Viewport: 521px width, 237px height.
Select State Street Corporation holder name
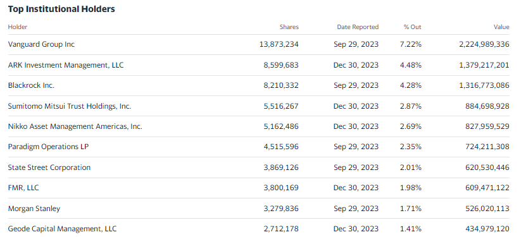(49, 167)
